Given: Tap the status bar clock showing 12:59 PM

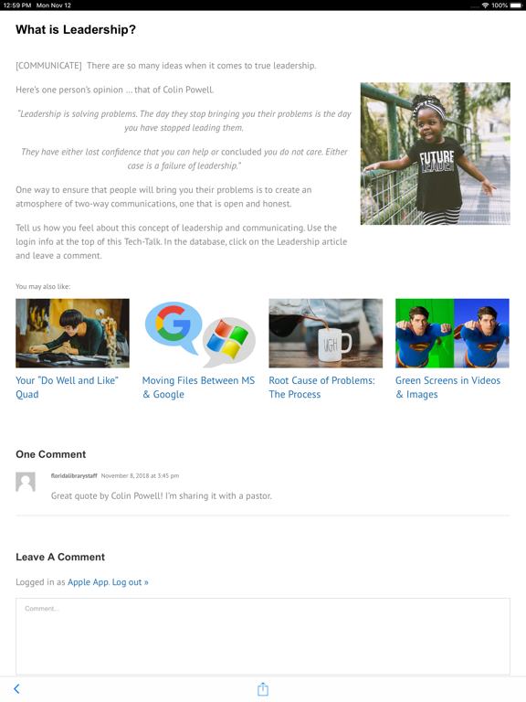Looking at the screenshot, I should click(17, 5).
